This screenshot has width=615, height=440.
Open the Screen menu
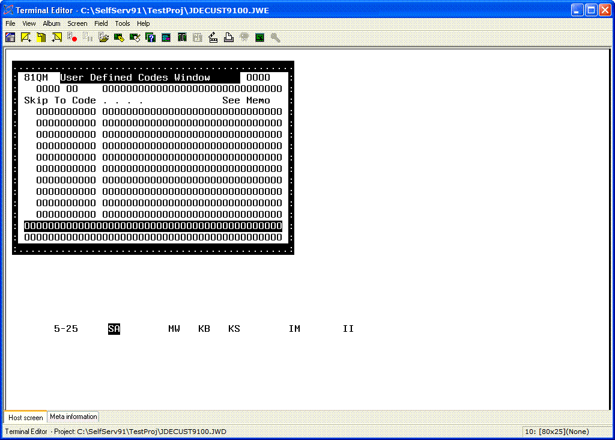point(77,23)
